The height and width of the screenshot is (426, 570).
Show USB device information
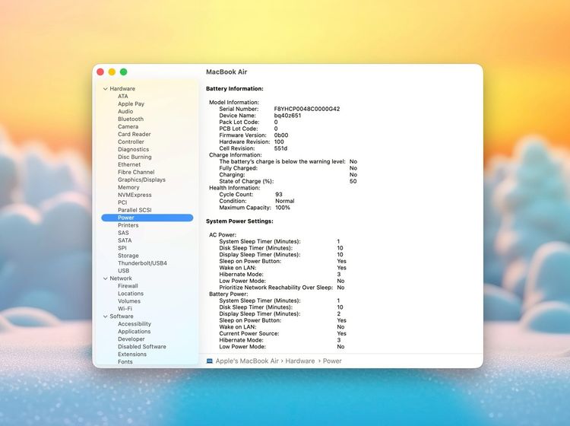pyautogui.click(x=124, y=271)
